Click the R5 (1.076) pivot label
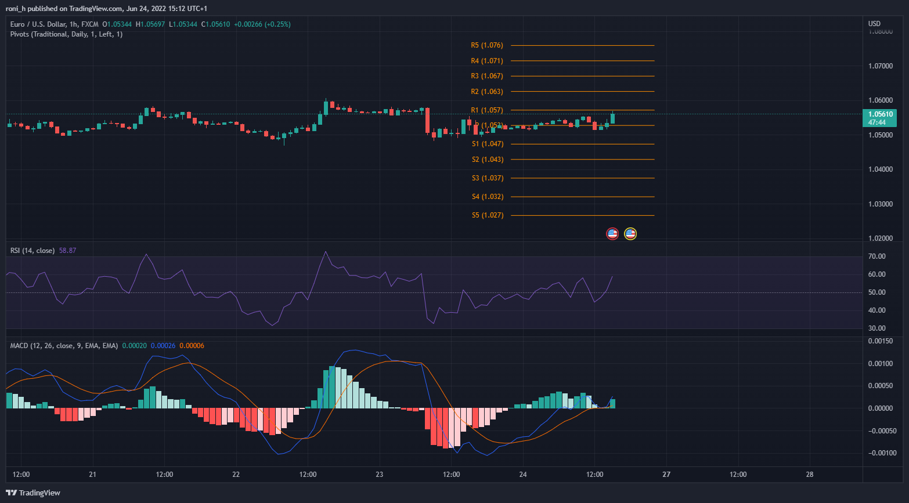Viewport: 909px width, 503px height. (x=486, y=45)
